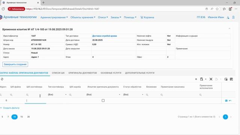Open the Администрирование menu
This screenshot has width=240, height=135.
tap(54, 17)
